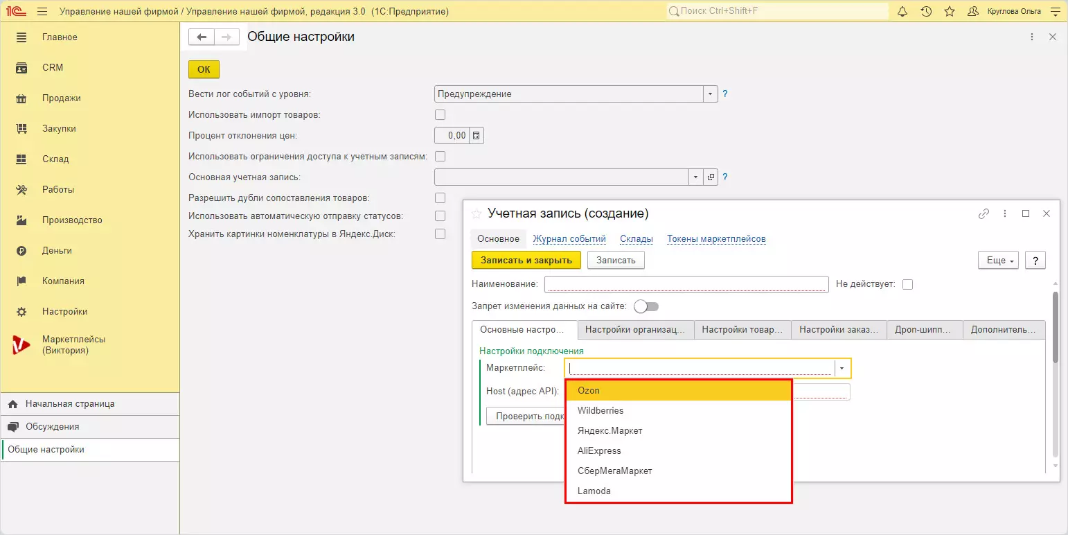Collapse the Маркетплейс dropdown arrow
Image resolution: width=1068 pixels, height=535 pixels.
(842, 369)
